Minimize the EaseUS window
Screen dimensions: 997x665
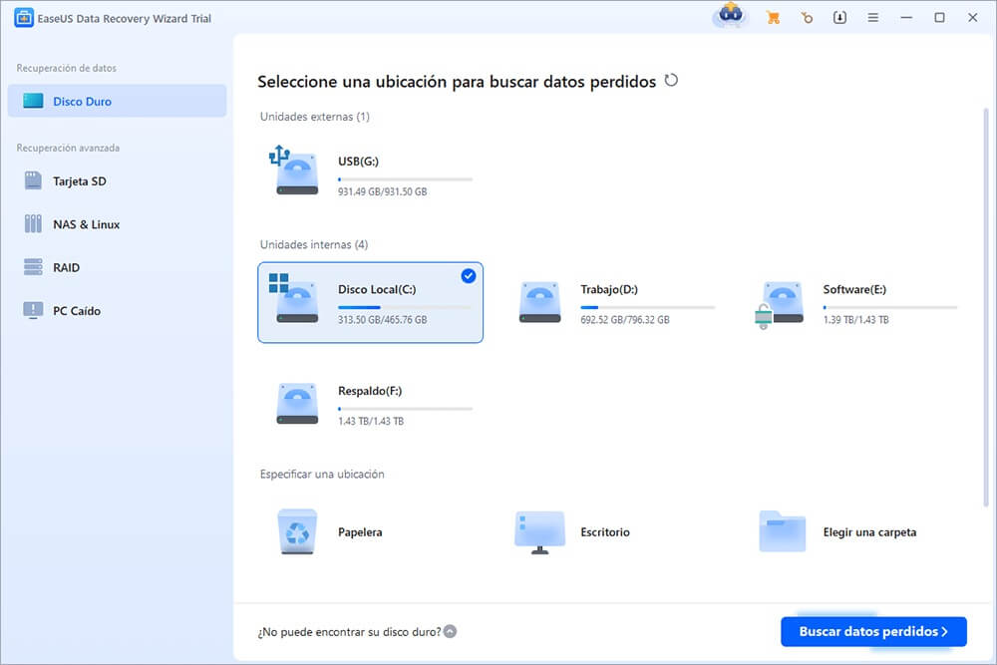[x=906, y=18]
